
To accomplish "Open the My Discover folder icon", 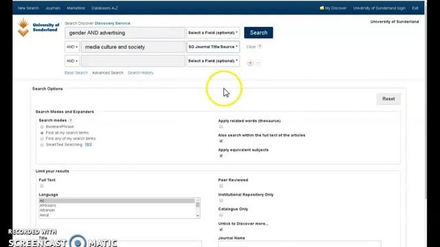I will 322,8.
